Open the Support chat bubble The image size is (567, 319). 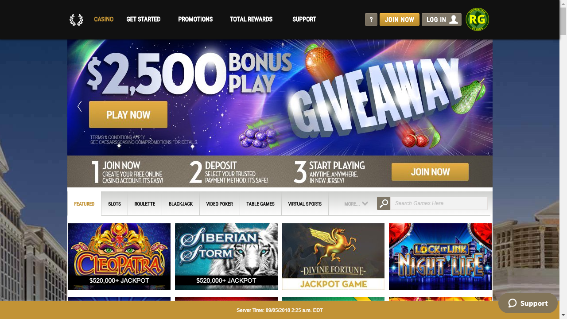(528, 303)
